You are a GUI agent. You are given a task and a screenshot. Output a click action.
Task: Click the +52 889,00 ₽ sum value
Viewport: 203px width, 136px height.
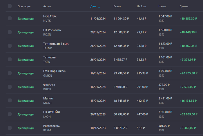pyautogui.click(x=189, y=114)
